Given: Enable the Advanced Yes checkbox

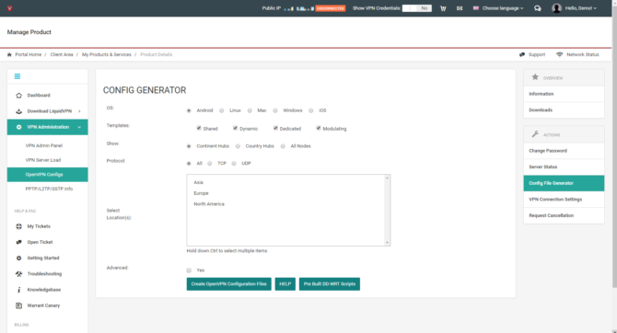Looking at the screenshot, I should tap(189, 270).
